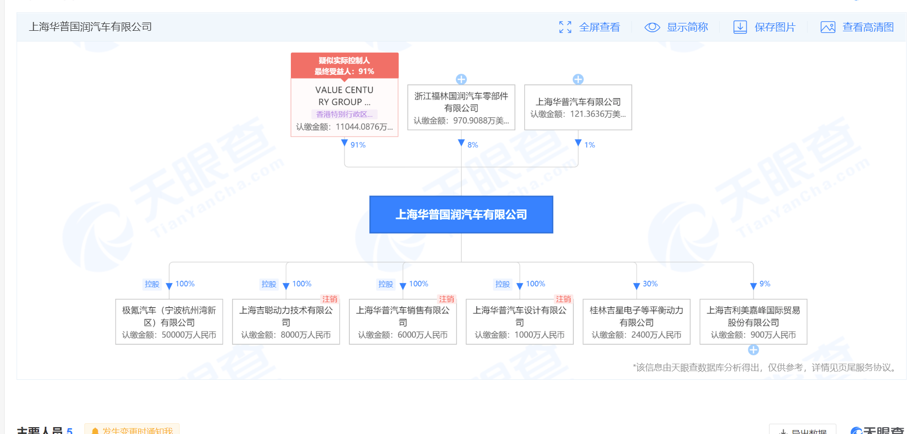Click 注销 badge on 上海吉聪动力技术
The image size is (911, 434).
point(330,299)
